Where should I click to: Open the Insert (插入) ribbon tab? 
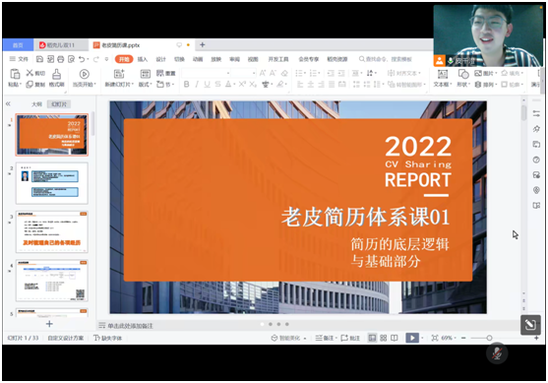click(143, 59)
